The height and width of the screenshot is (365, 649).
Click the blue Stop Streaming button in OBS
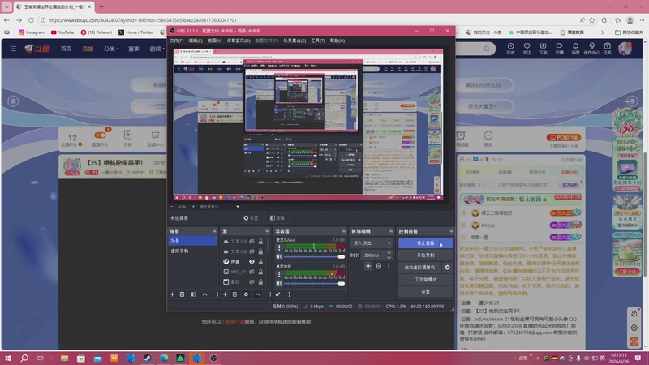click(425, 243)
